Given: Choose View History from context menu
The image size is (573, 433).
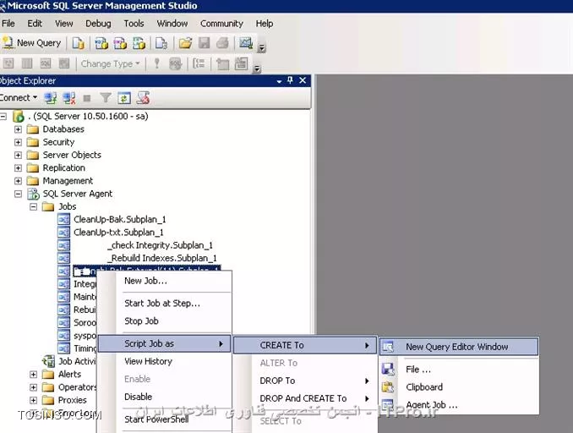Looking at the screenshot, I should (x=165, y=361).
